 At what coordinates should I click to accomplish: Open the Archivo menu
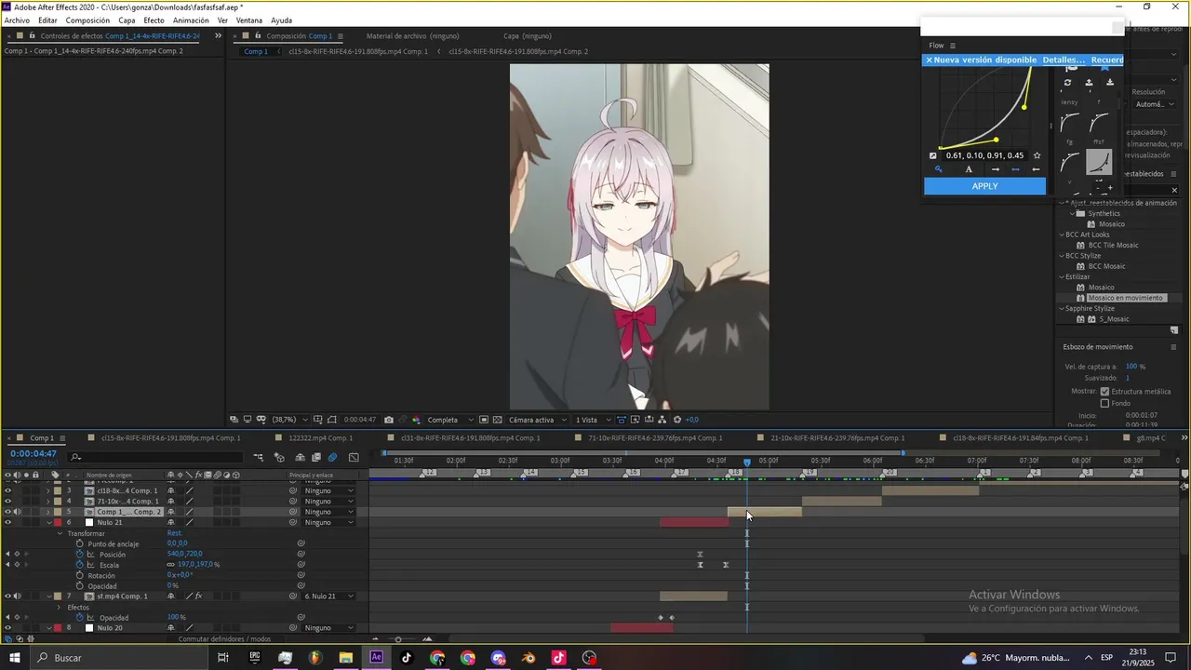point(17,20)
